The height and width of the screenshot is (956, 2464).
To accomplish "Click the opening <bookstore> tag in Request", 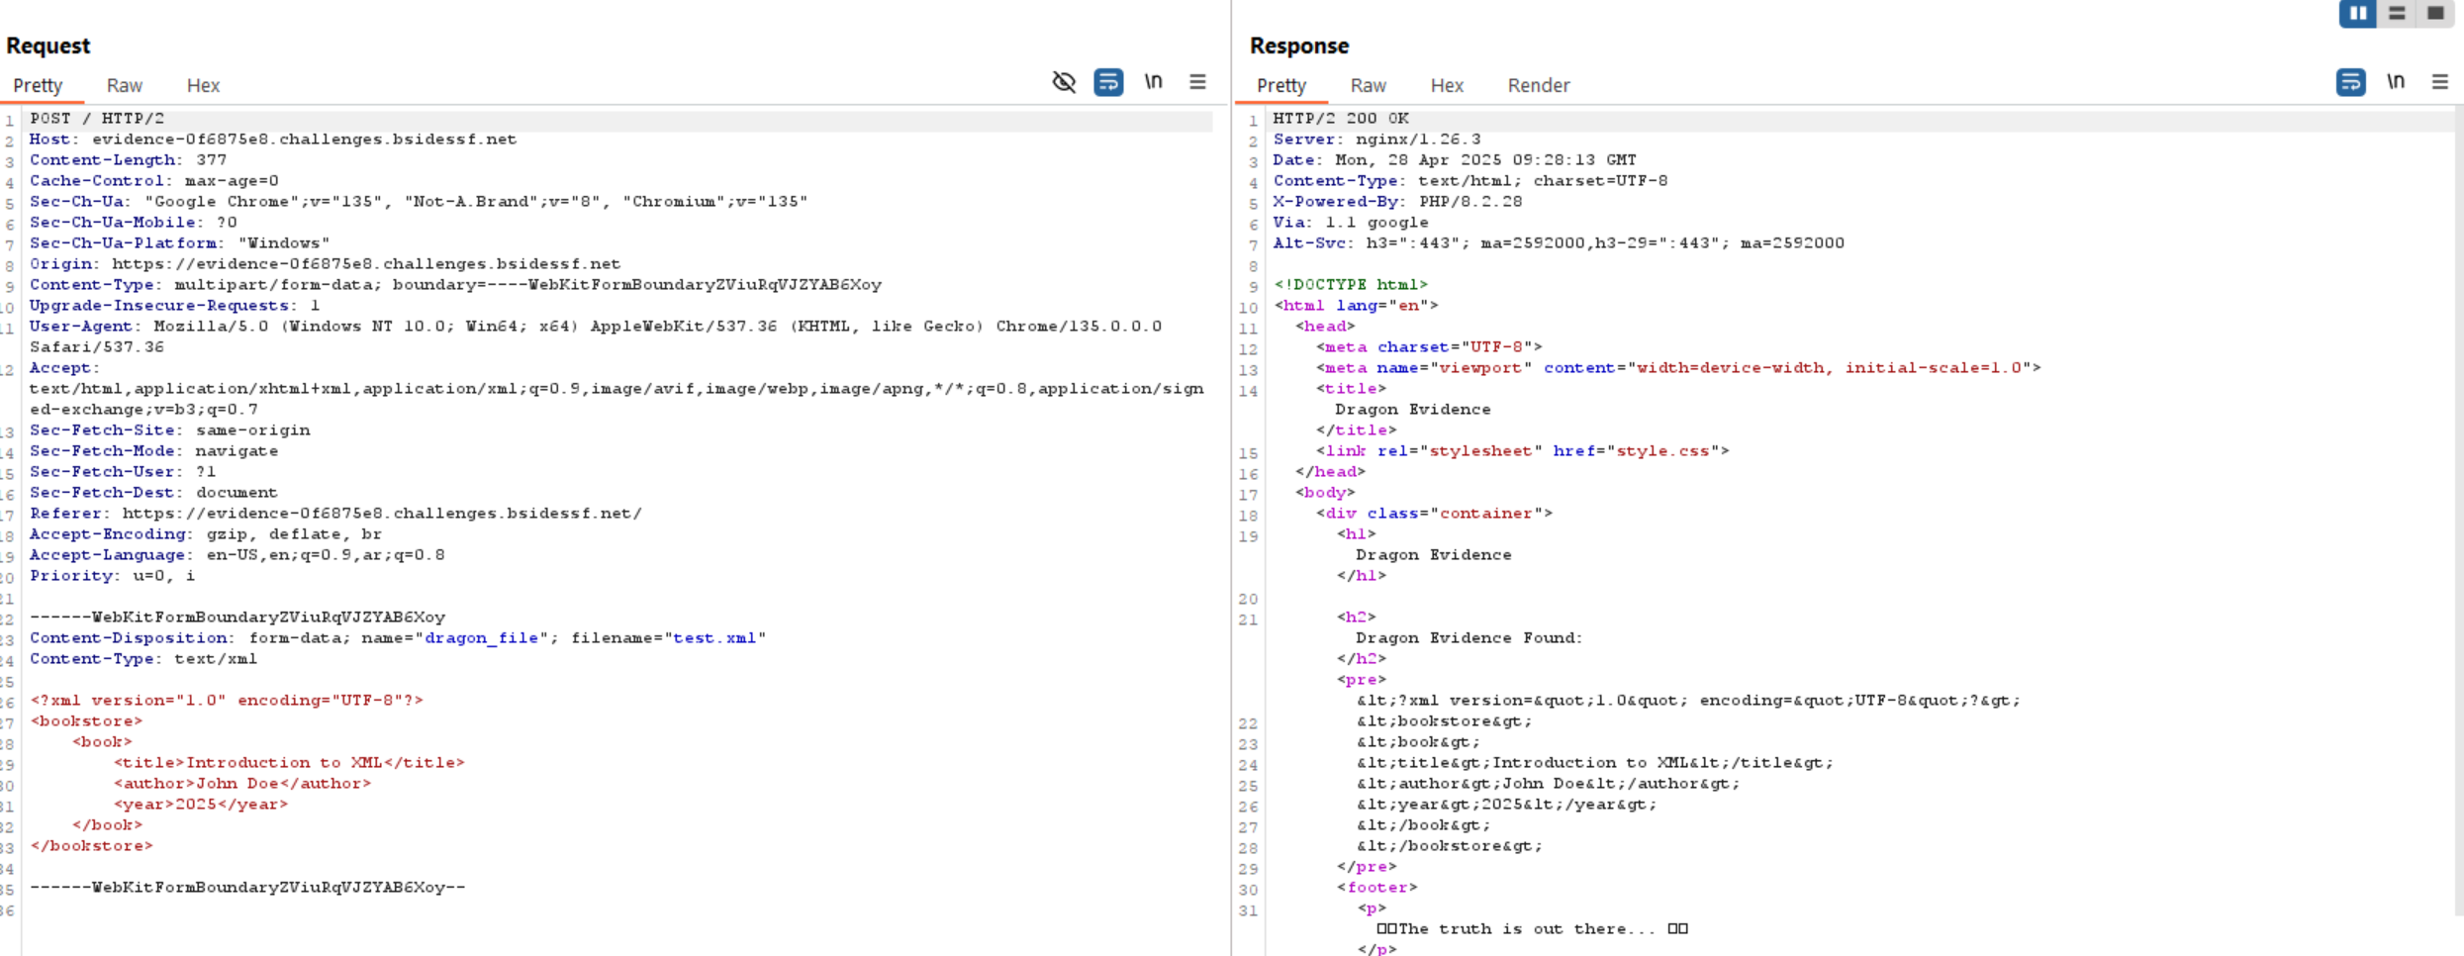I will pyautogui.click(x=86, y=721).
